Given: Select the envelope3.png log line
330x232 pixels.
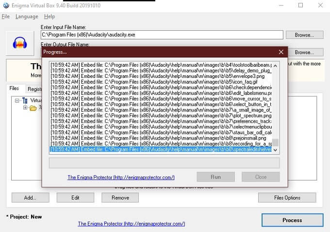Looking at the screenshot, I should 161,76.
